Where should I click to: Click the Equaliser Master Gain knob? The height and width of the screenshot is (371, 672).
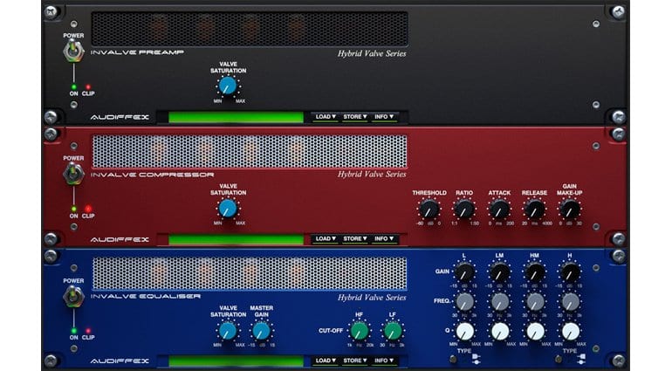coord(261,331)
